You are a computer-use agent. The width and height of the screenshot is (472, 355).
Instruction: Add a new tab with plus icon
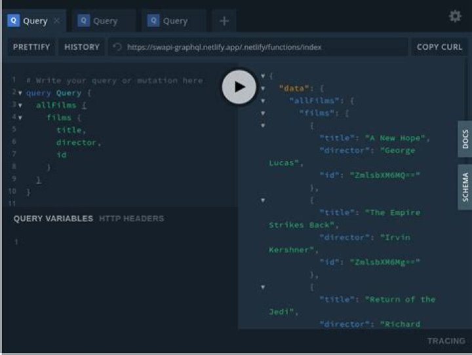pyautogui.click(x=224, y=21)
